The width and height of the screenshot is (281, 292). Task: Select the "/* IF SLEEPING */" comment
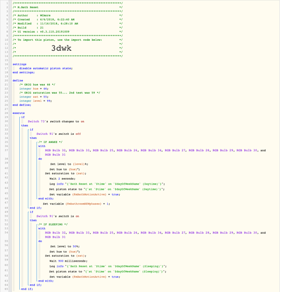(53, 224)
